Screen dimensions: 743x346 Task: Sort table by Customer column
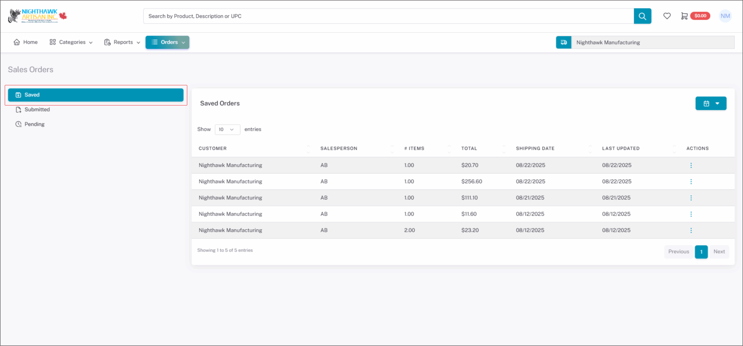213,148
